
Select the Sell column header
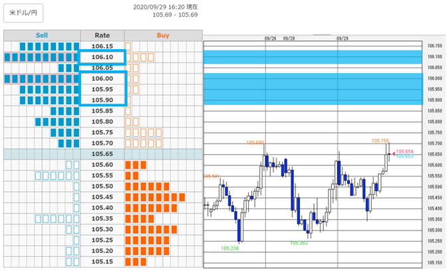[42, 35]
